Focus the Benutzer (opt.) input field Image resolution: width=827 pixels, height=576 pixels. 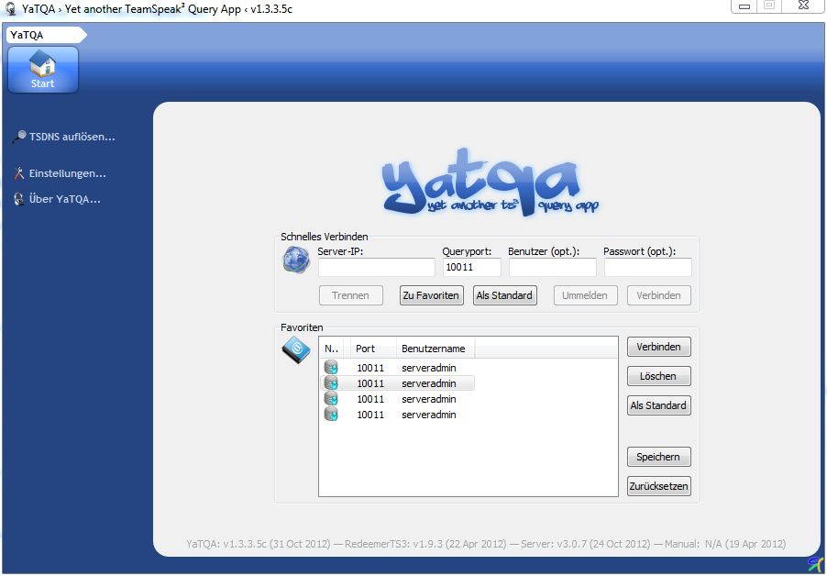coord(552,268)
